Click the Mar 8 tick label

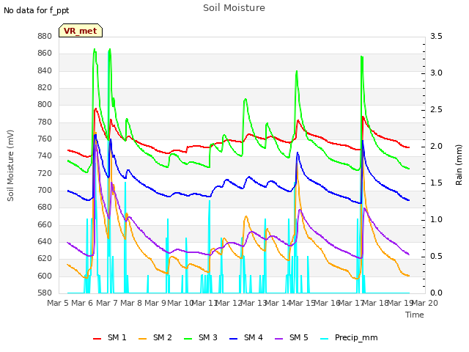(x=131, y=303)
